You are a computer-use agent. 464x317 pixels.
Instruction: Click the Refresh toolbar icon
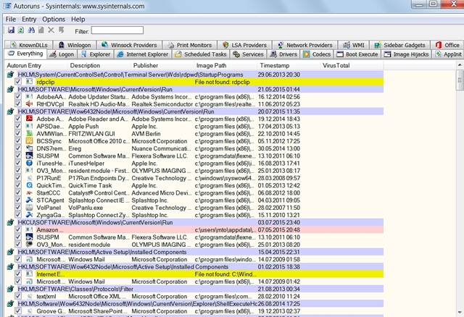click(21, 30)
